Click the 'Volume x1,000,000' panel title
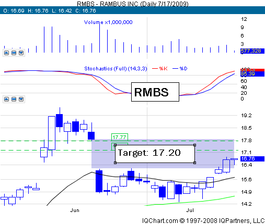Screen dimensions: 265x224 tap(108, 22)
